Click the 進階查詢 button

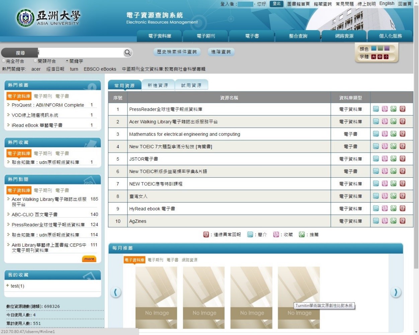[x=221, y=52]
